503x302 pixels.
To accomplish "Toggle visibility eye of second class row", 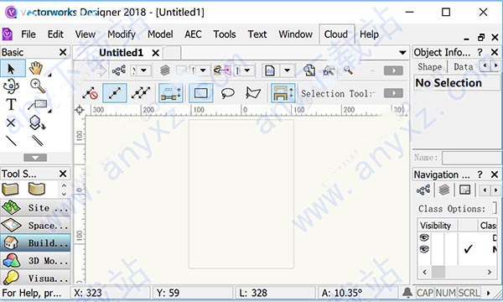I will pos(424,249).
